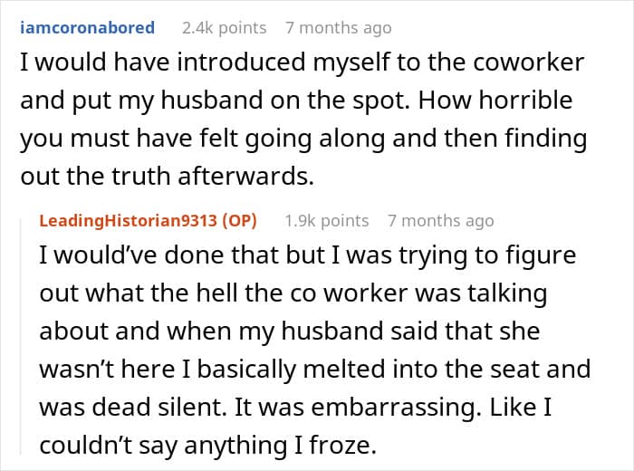Click the reply's 7 months ago timestamp
The image size is (634, 471).
click(x=440, y=221)
